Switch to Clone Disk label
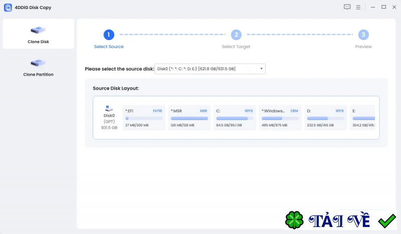Screen dimensions: 401x234 coord(39,42)
